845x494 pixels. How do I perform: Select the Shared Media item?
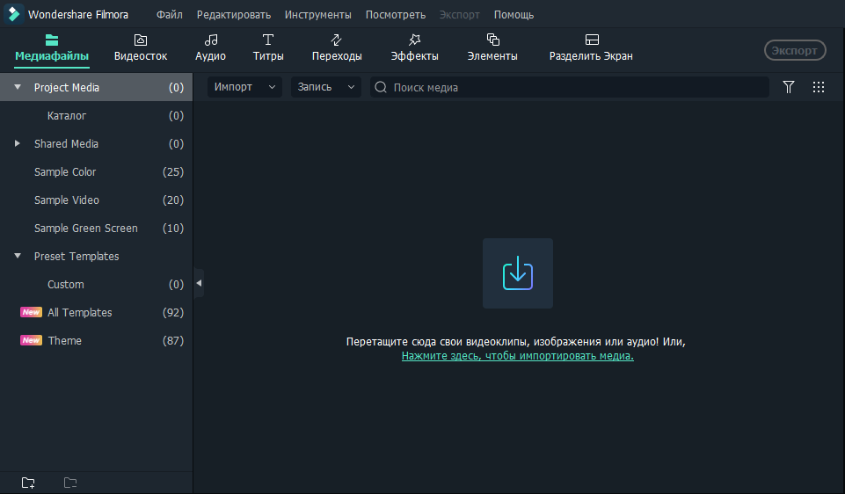pyautogui.click(x=96, y=143)
